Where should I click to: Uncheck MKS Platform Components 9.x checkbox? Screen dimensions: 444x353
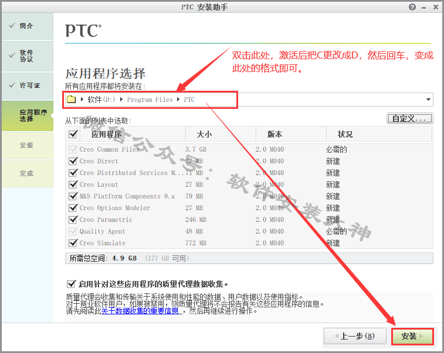[x=73, y=196]
